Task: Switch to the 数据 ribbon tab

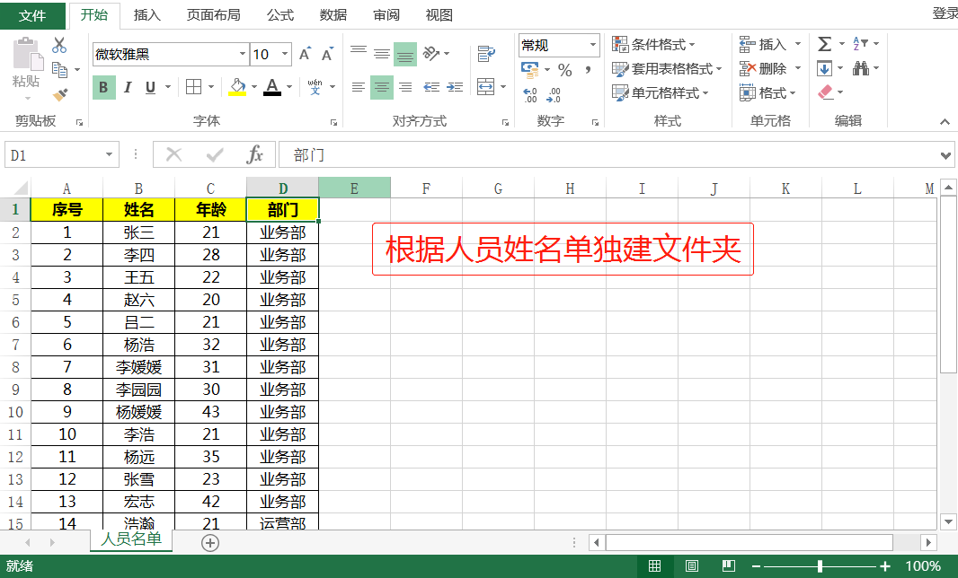Action: (333, 14)
